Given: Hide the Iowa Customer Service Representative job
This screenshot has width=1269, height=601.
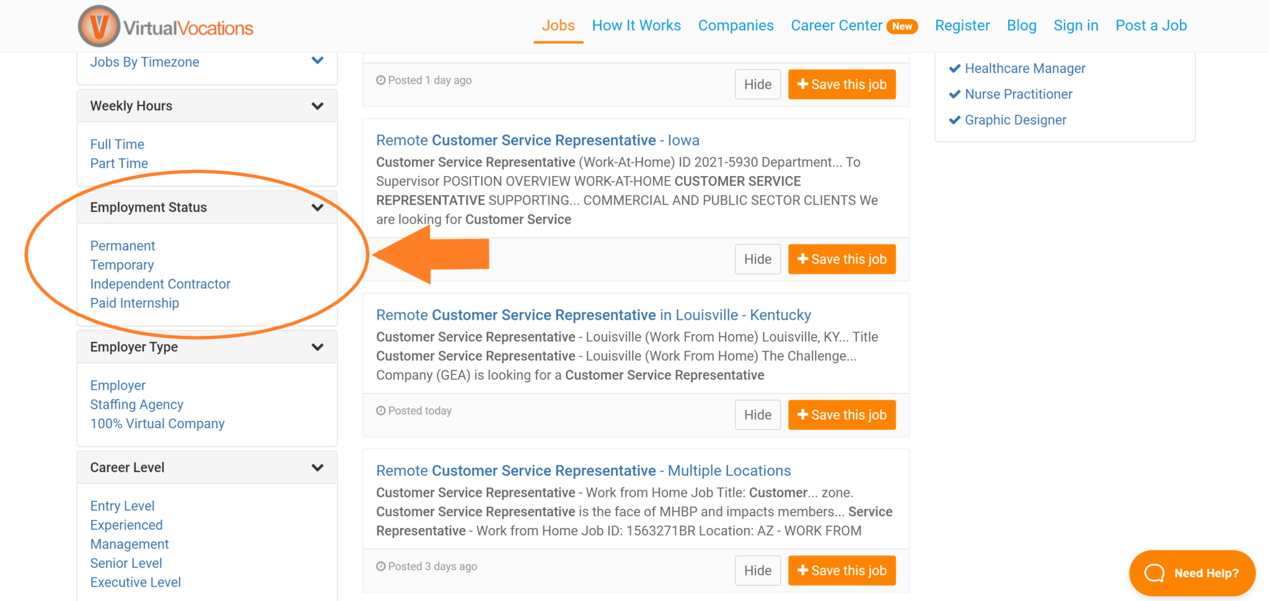Looking at the screenshot, I should 757,259.
